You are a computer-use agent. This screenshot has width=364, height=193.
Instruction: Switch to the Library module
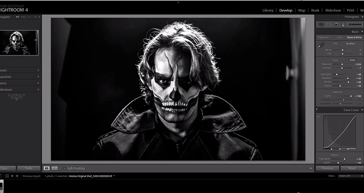click(x=268, y=10)
